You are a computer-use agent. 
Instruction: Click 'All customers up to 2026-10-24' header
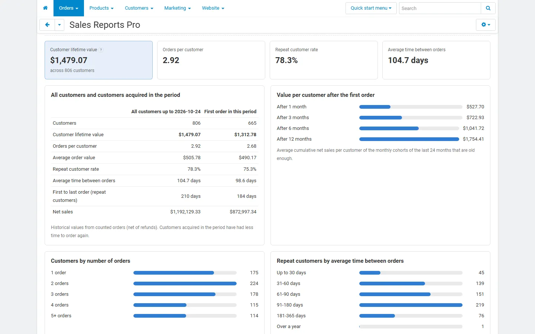(x=166, y=112)
